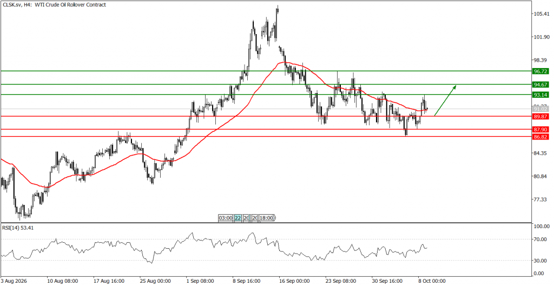Click the 3 Aug 2026 date label

15,281
